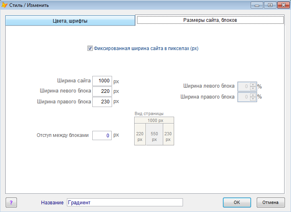291x212 pixels.
Task: Increase the left block percent with the up arrow
Action: point(253,84)
